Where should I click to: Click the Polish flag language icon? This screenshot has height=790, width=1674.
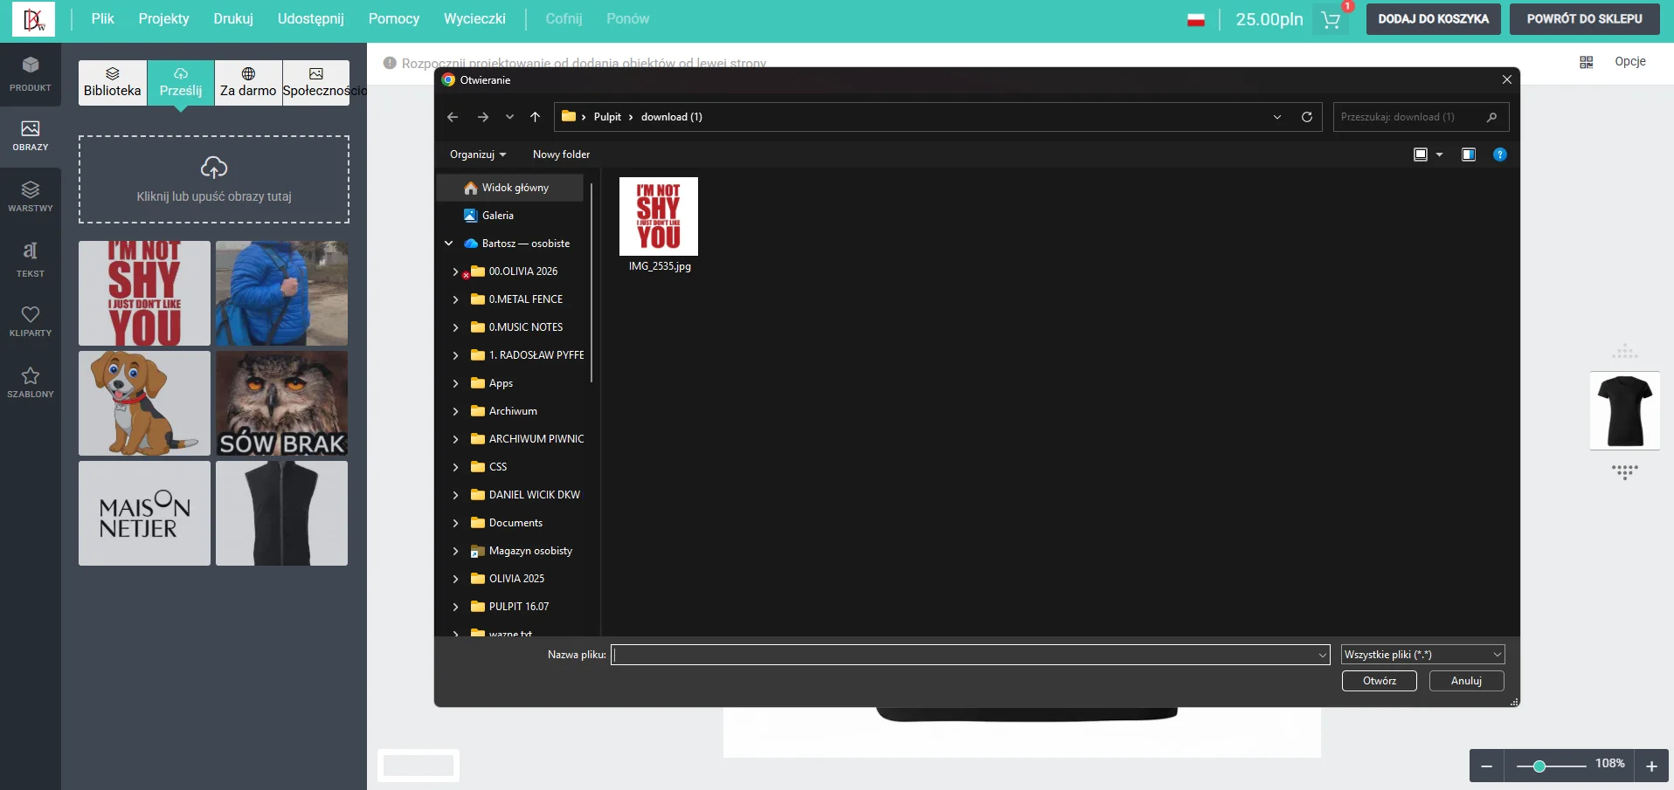[1196, 20]
